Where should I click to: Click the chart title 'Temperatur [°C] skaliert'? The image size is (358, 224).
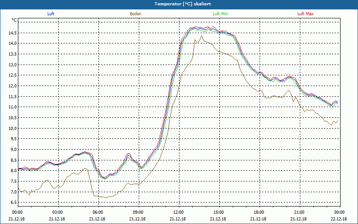tap(183, 4)
